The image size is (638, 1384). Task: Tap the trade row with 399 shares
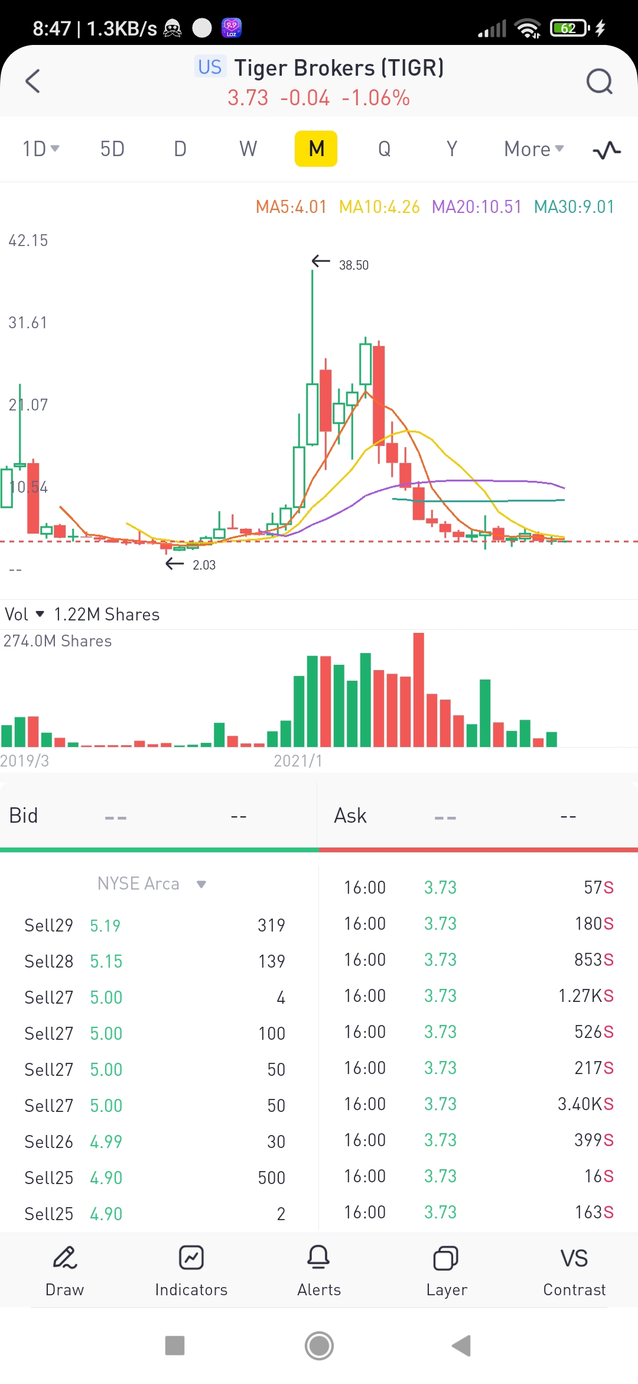479,1140
